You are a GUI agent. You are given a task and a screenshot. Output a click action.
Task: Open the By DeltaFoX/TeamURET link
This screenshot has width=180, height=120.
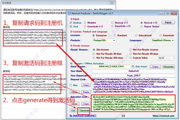click(83, 116)
